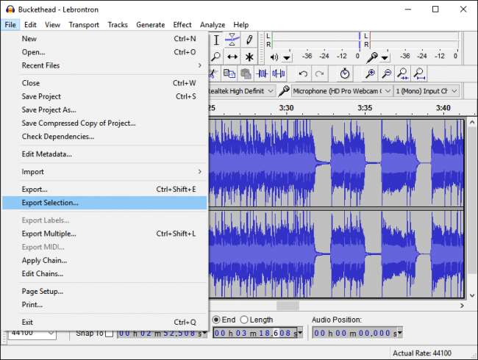Screen dimensions: 478x360
Task: Pick the Draw pencil tool
Action: point(249,40)
